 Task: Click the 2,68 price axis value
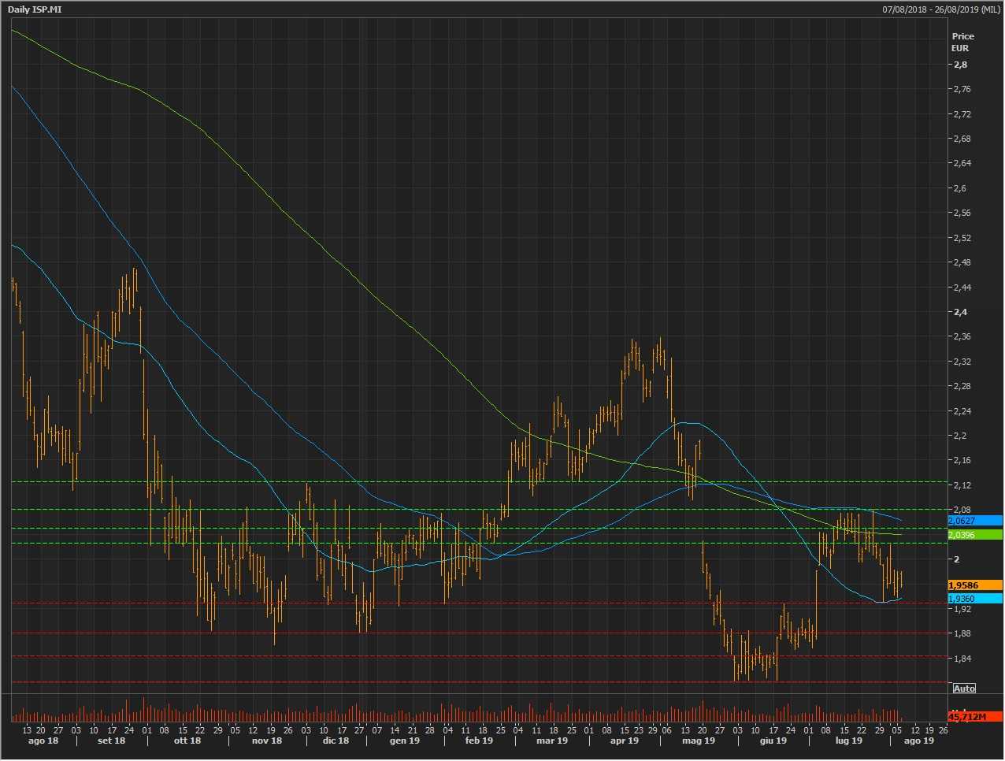click(962, 139)
